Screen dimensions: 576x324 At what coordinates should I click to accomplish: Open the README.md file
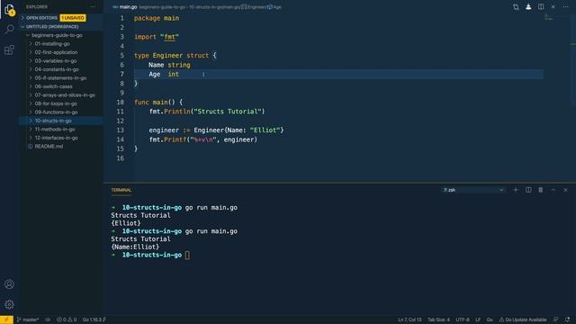[60, 146]
